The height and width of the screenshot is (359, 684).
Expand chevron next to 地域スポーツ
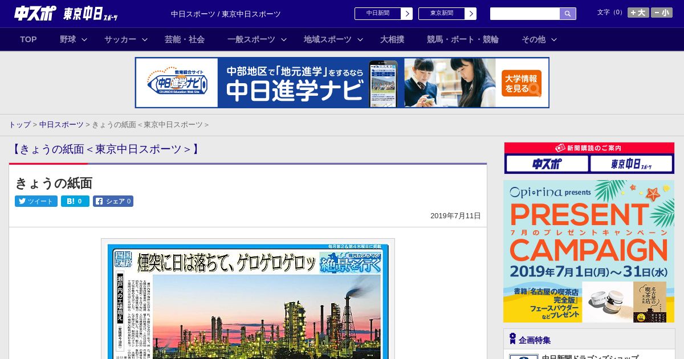[x=360, y=39]
